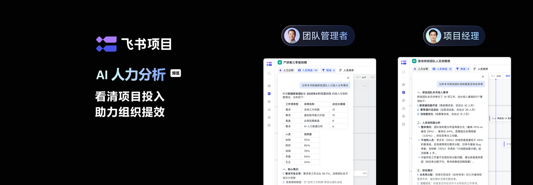Click the 团队管理者 avatar photo

pyautogui.click(x=292, y=36)
